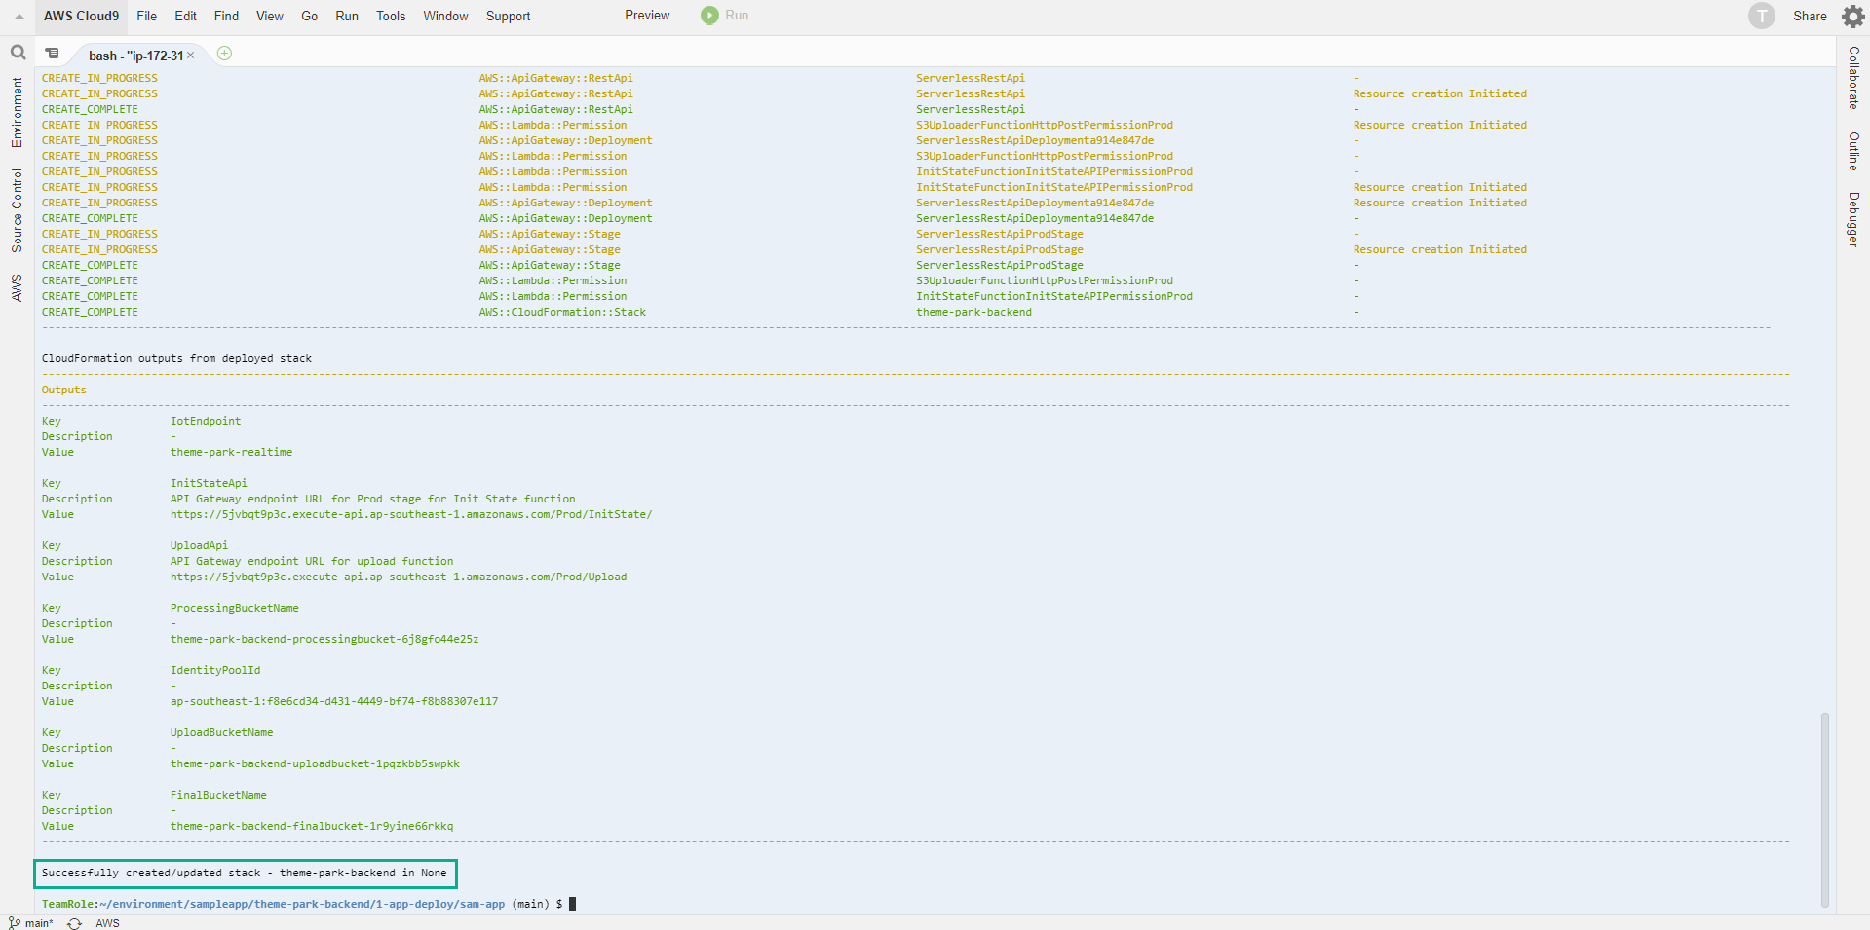
Task: Click the AWS Cloud9 menu
Action: coord(81,16)
